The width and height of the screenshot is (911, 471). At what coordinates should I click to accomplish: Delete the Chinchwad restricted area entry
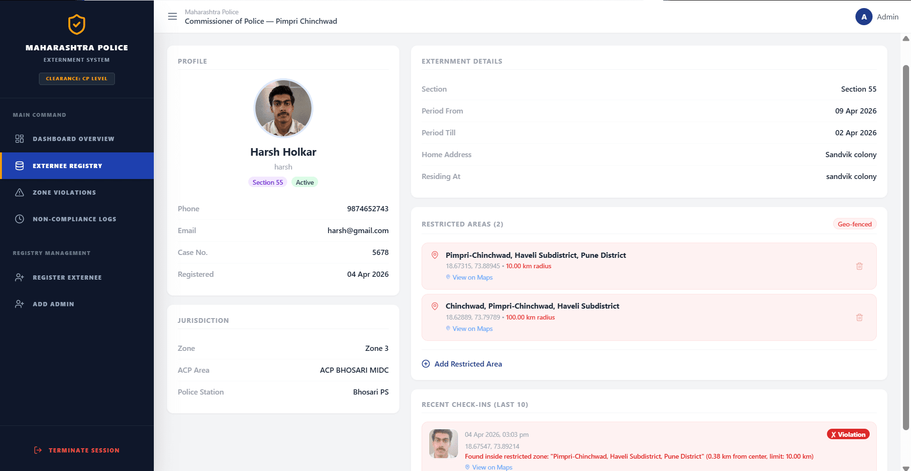pyautogui.click(x=859, y=317)
